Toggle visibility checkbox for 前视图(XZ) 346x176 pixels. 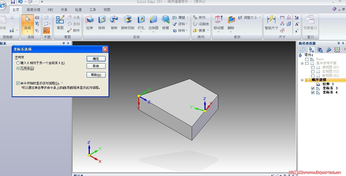coord(313,76)
